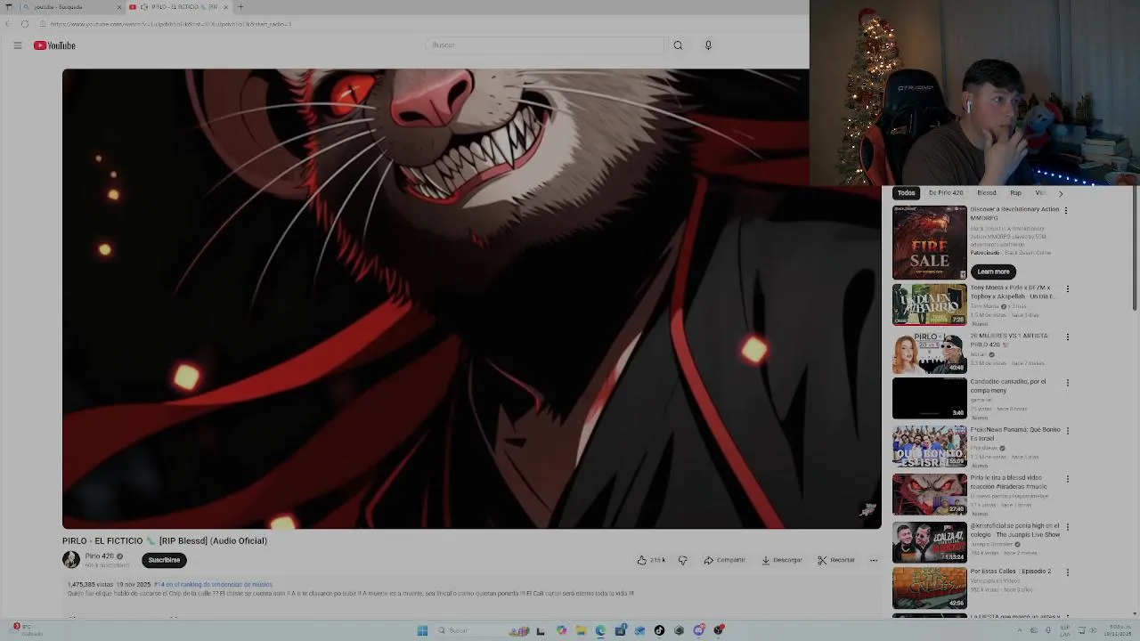
Task: Reload the page with refresh icon
Action: 24,24
